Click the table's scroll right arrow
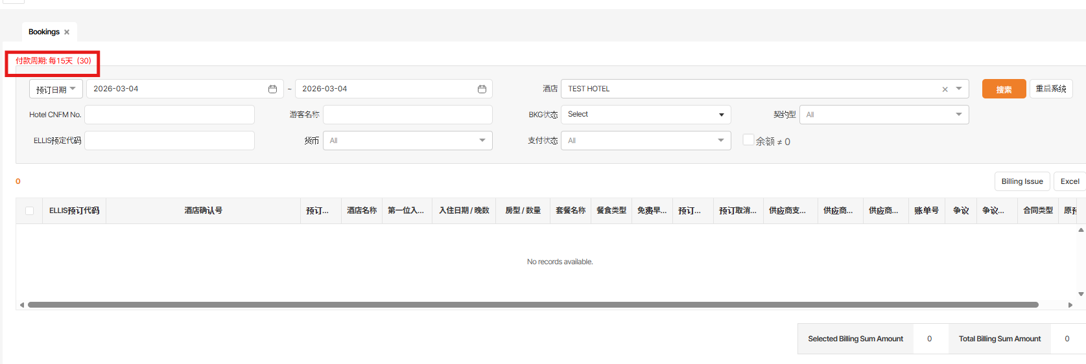Screen dimensions: 1086x364 tap(1070, 304)
